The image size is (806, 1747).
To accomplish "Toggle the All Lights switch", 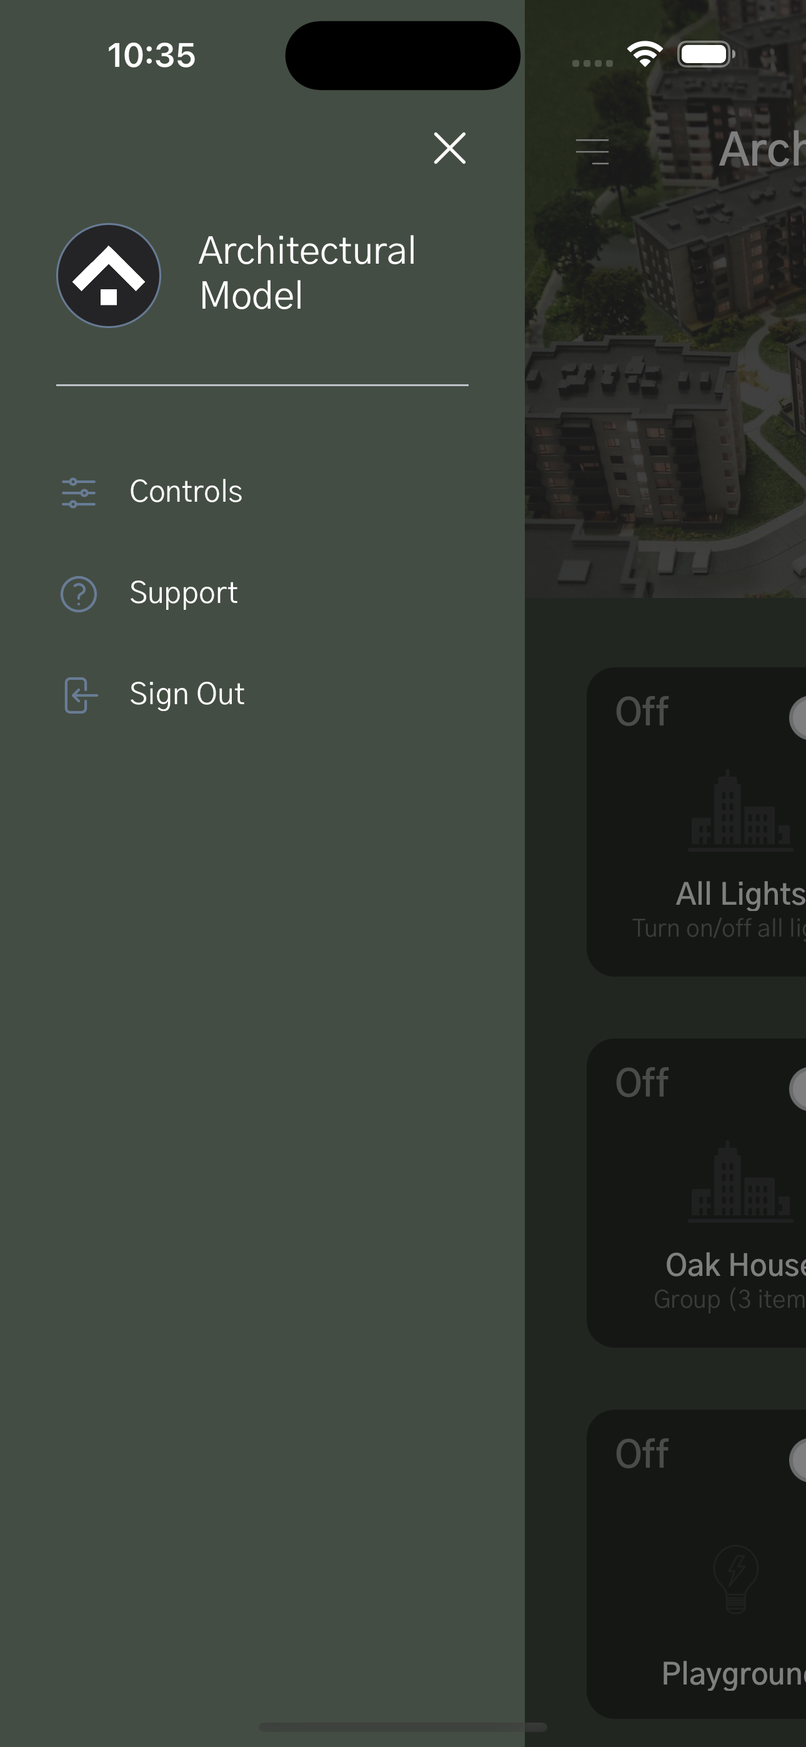I will coord(798,717).
